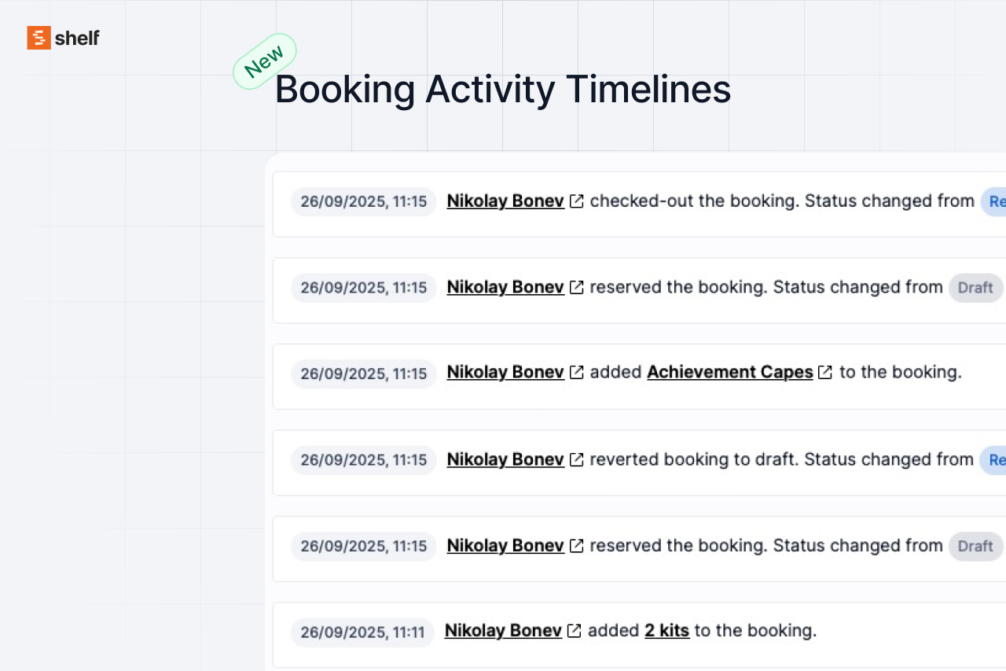Click the external link icon beside Nikolay Bonev in the 2 kits entry

pos(574,630)
